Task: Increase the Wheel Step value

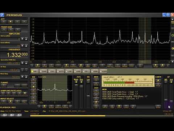Action: pos(26,77)
